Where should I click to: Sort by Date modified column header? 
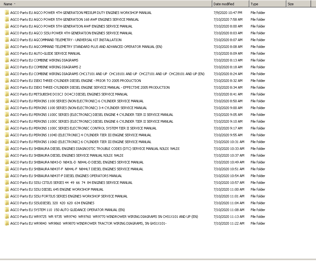pos(231,4)
